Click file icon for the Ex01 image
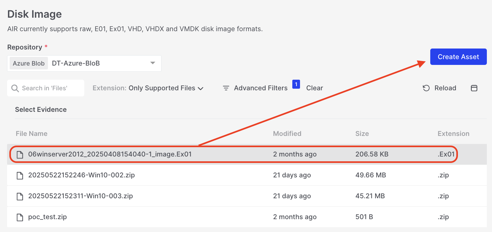Viewport: 492px width, 232px height. [x=20, y=155]
